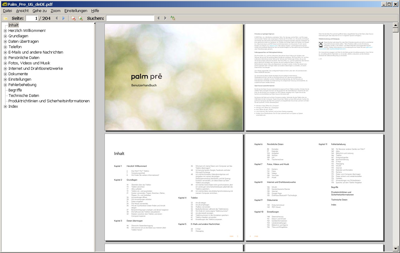Zoom out with the magnifier icon
The height and width of the screenshot is (253, 400).
(73, 18)
